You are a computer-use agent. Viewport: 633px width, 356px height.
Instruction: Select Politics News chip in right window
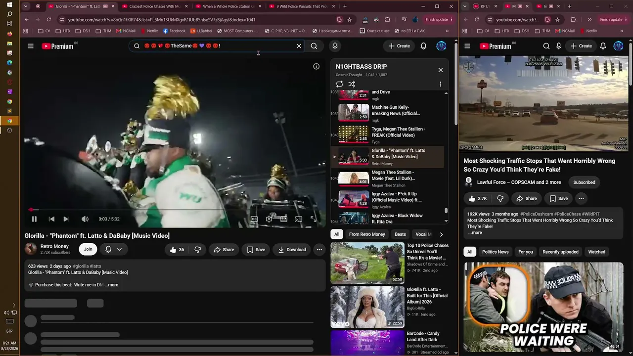point(495,252)
